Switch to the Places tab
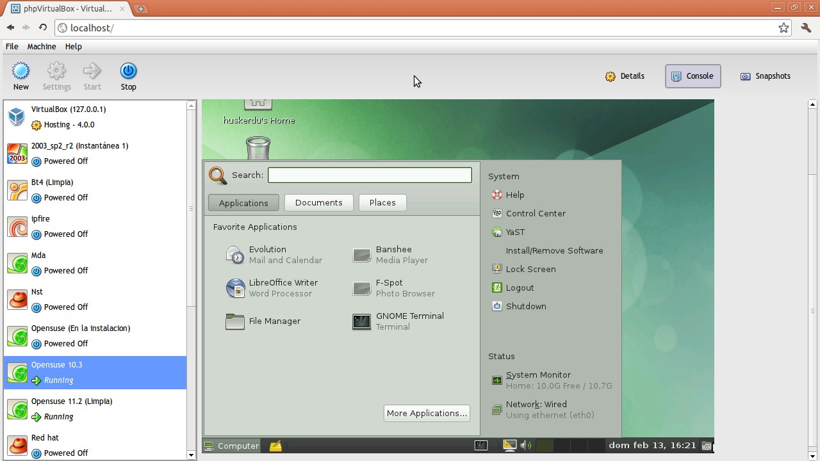Screen dimensions: 820x461 (382, 203)
